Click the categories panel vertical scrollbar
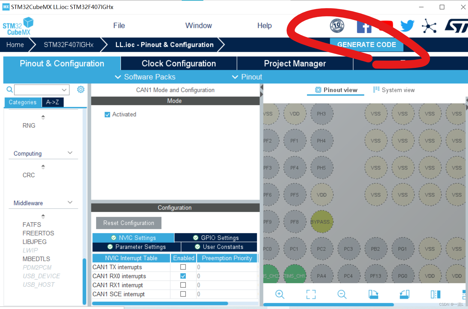Image resolution: width=468 pixels, height=309 pixels. tap(84, 281)
